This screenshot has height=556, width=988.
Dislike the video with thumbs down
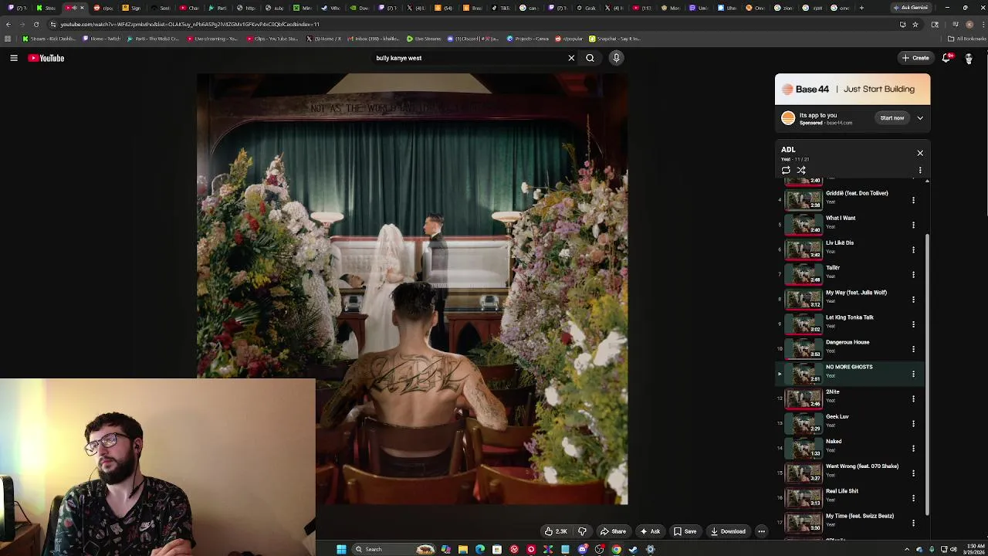582,531
